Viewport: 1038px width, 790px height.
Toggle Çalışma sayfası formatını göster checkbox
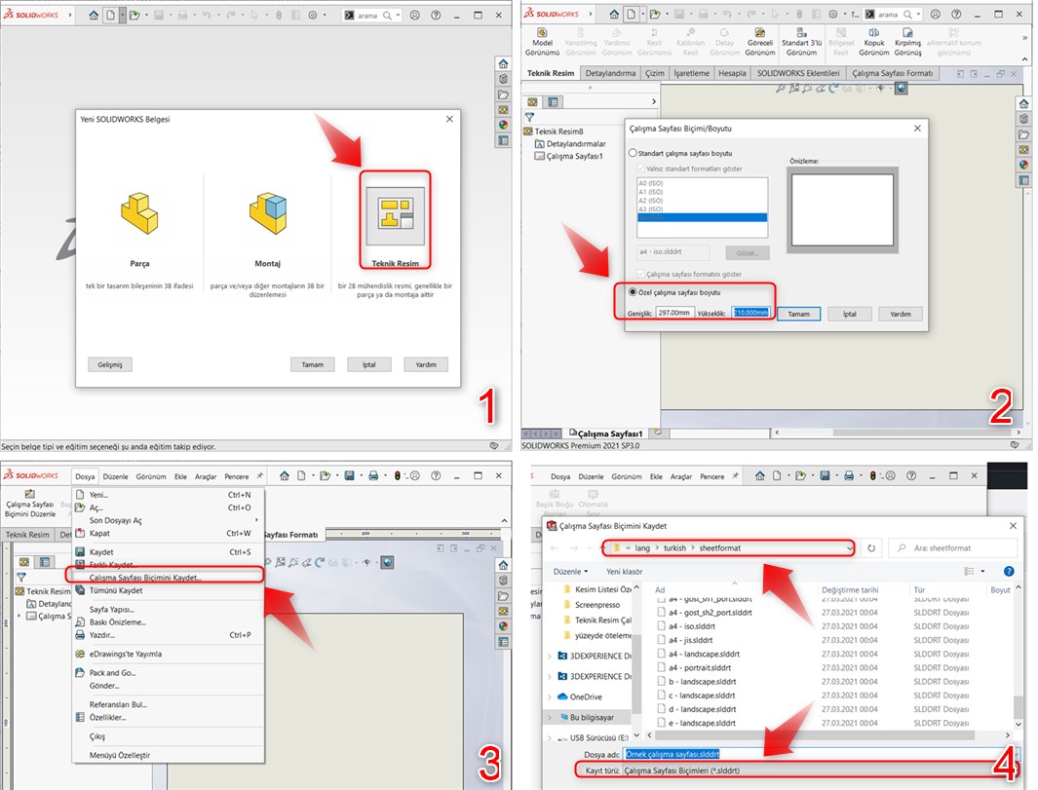[640, 274]
